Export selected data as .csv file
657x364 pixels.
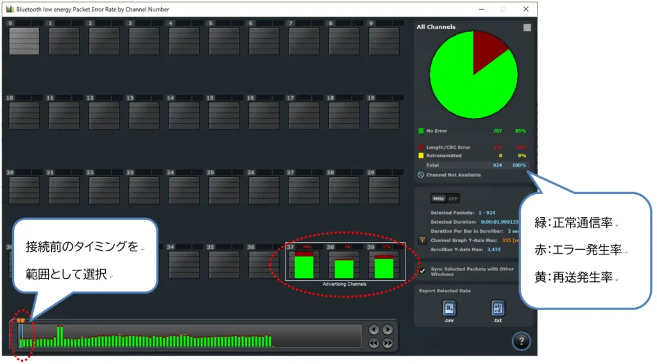(x=449, y=309)
